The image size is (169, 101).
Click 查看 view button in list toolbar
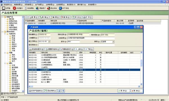tap(33, 17)
